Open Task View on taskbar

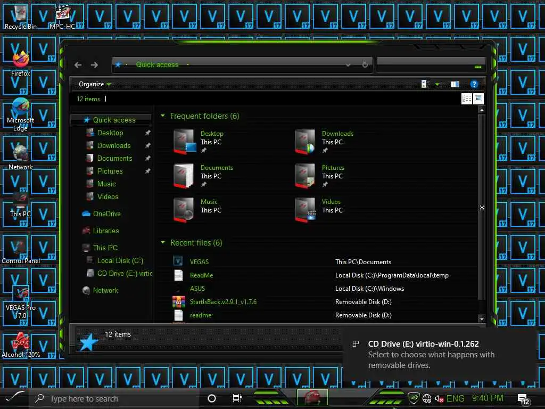[x=237, y=398]
